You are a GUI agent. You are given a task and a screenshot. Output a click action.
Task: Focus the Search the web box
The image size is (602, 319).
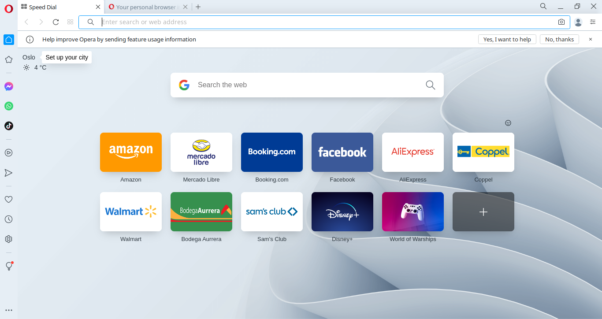pos(307,85)
